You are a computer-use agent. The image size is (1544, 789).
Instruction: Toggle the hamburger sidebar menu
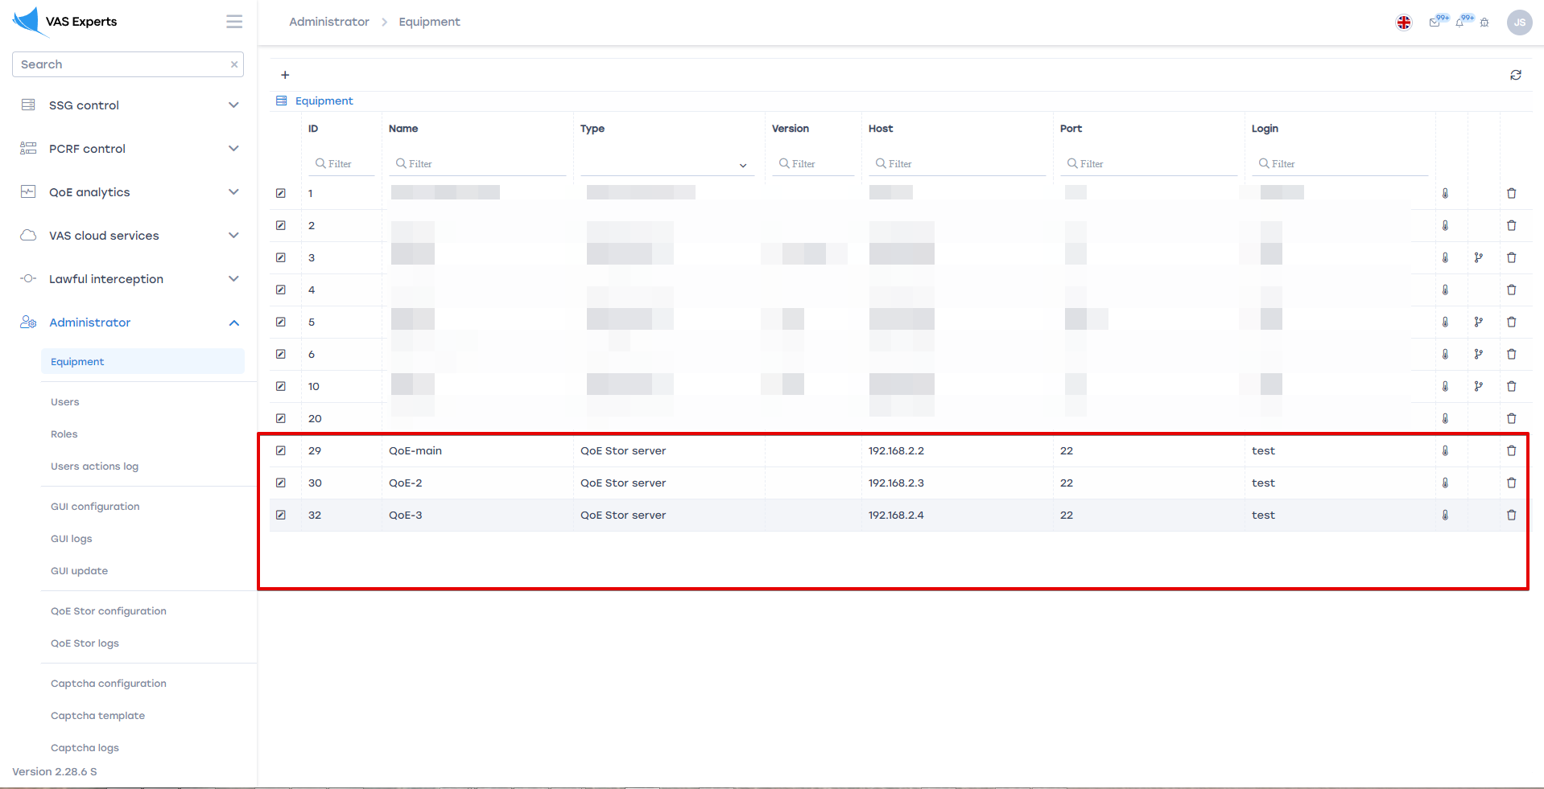234,22
